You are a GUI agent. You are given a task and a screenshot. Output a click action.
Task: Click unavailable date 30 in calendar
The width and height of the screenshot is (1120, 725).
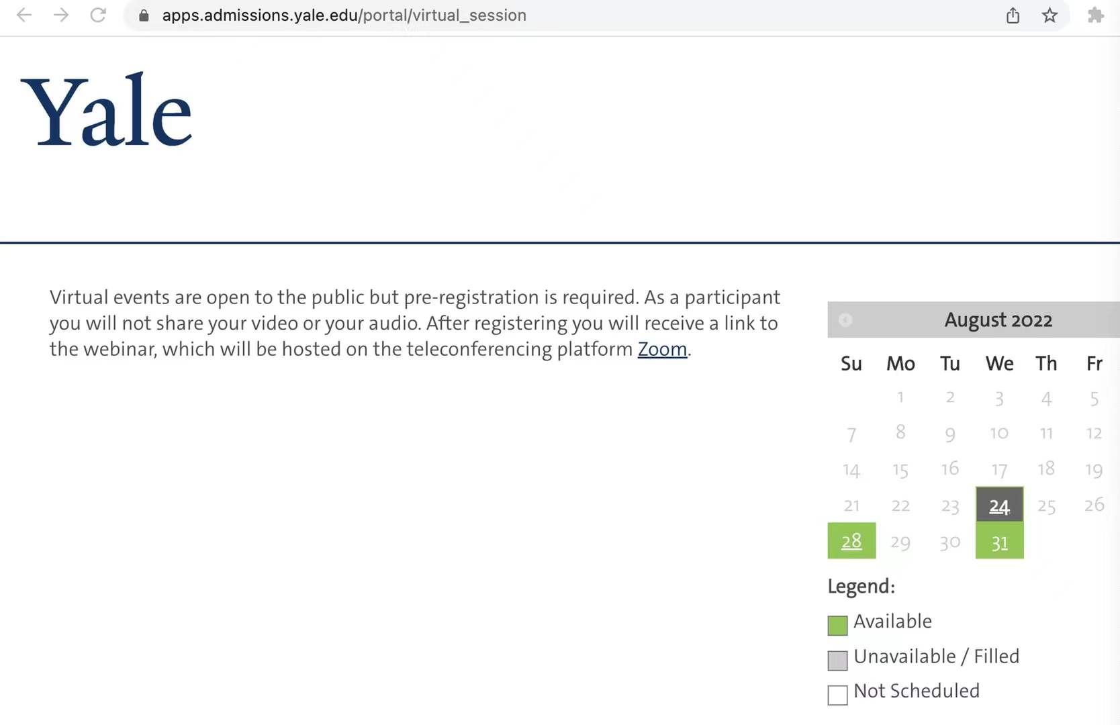949,542
